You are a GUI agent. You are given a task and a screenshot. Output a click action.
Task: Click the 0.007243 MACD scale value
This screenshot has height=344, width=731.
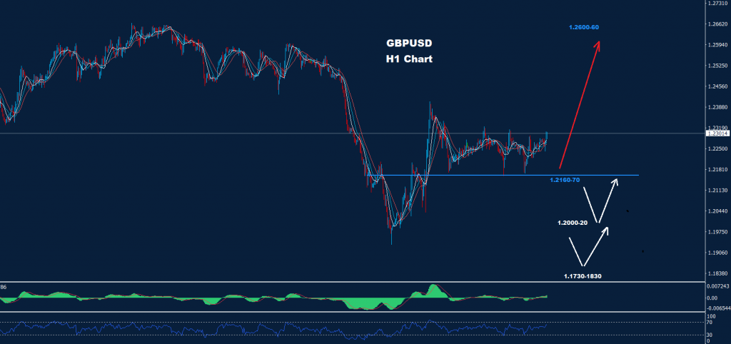click(716, 285)
